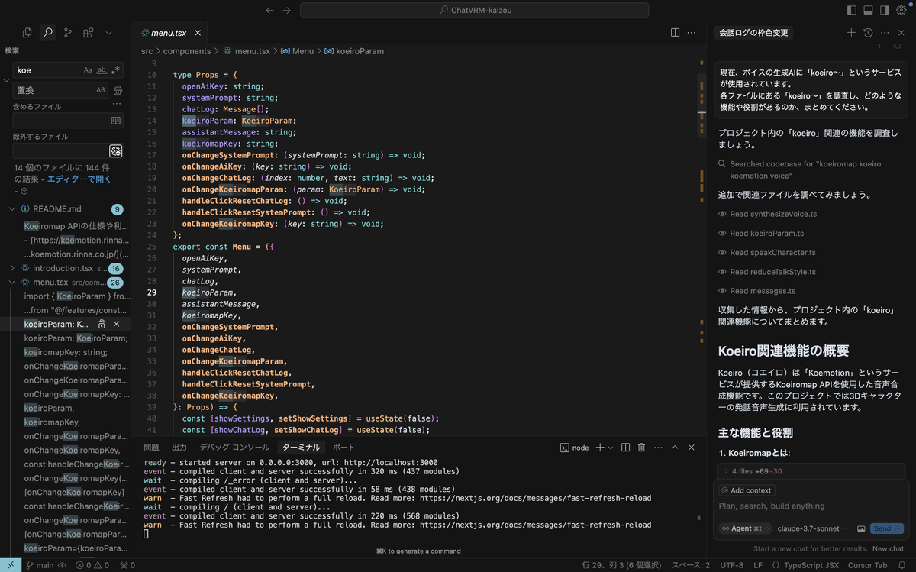Image resolution: width=916 pixels, height=572 pixels.
Task: Enable whole word matching in search
Action: (x=102, y=69)
